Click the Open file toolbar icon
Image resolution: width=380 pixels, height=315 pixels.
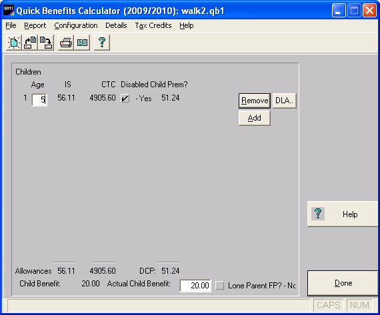click(30, 43)
